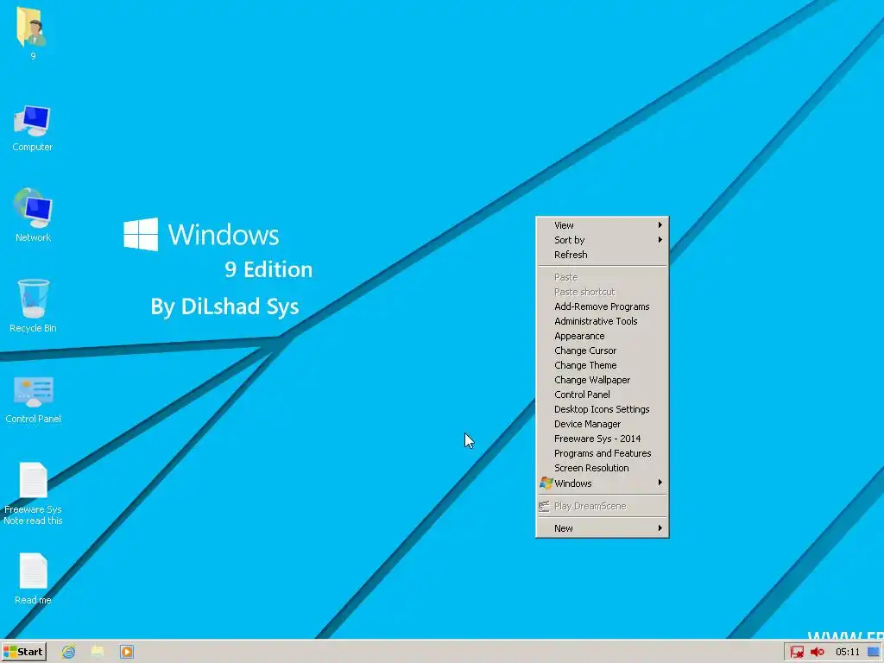Viewport: 884px width, 663px height.
Task: Click Paste shortcut in the context menu
Action: click(602, 292)
